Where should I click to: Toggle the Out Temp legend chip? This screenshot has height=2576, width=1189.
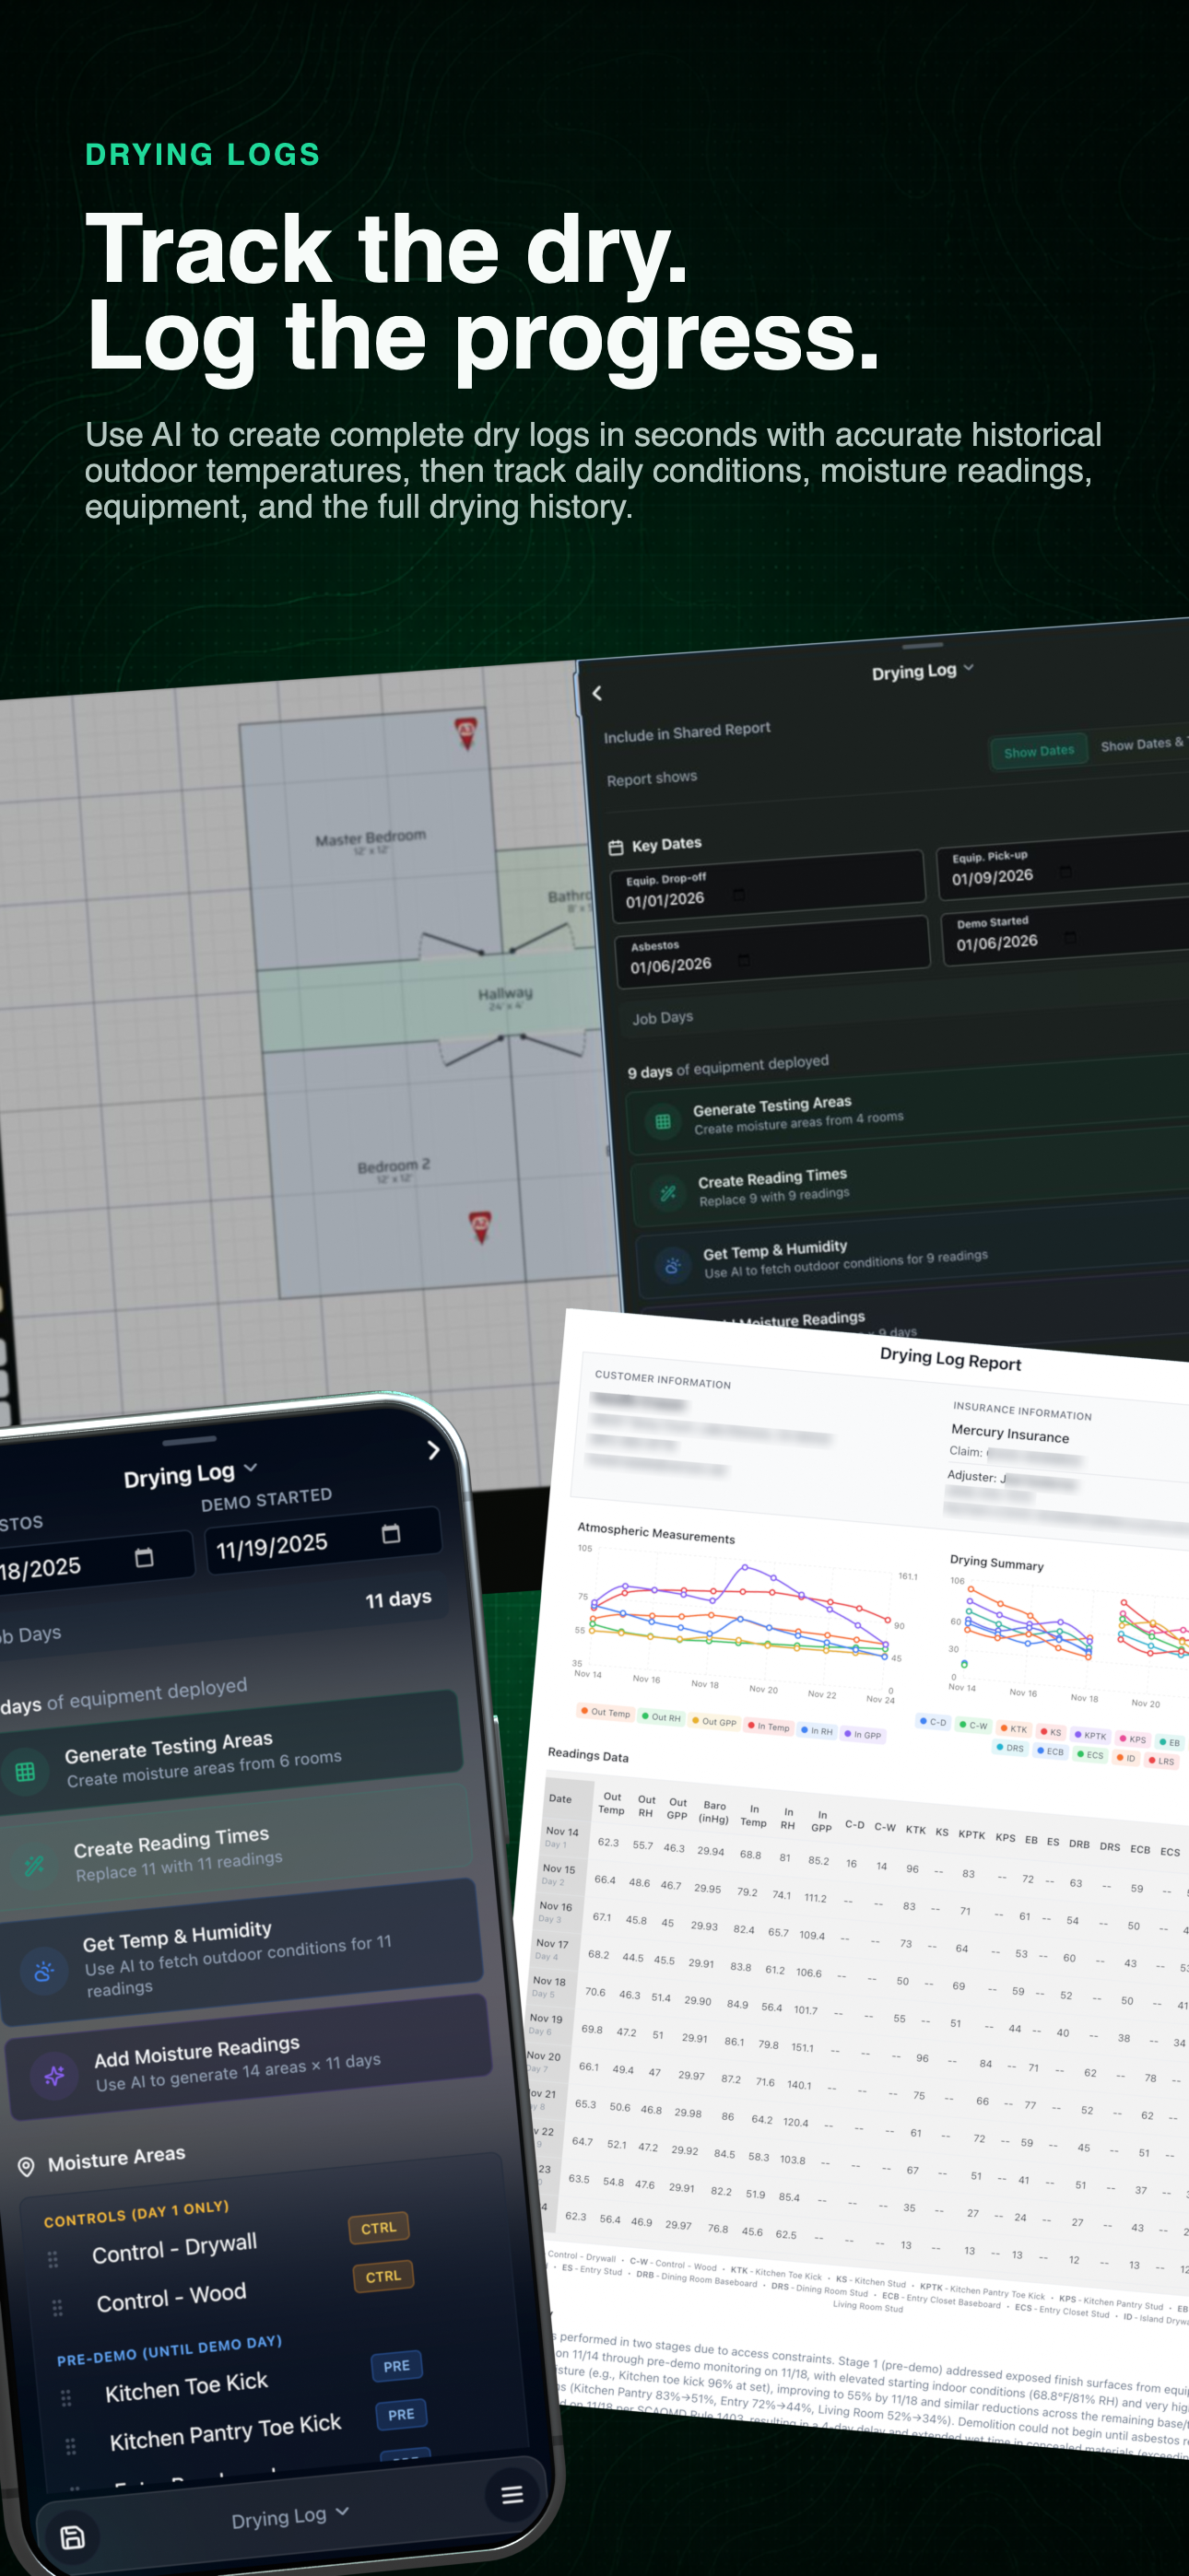[x=606, y=1712]
